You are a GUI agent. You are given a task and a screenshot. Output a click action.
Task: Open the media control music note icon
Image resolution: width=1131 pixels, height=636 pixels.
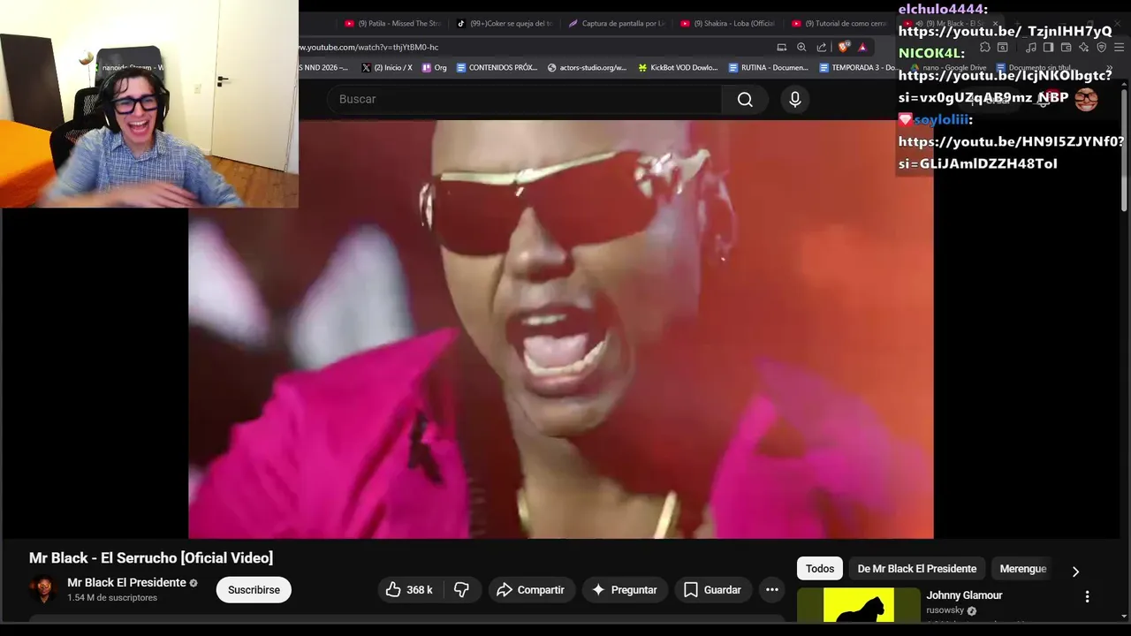coord(1031,47)
